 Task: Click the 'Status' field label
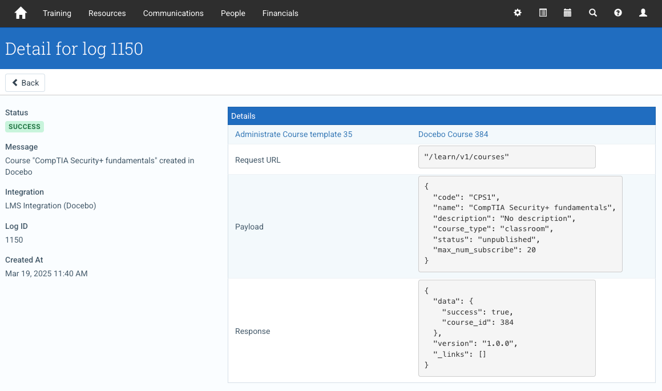point(17,113)
